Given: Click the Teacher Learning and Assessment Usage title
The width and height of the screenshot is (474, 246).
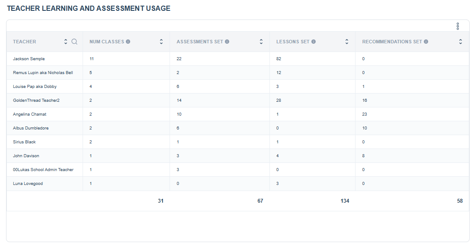Looking at the screenshot, I should [x=89, y=9].
